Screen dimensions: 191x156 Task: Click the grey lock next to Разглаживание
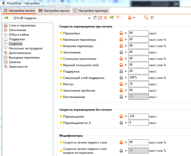[121, 97]
